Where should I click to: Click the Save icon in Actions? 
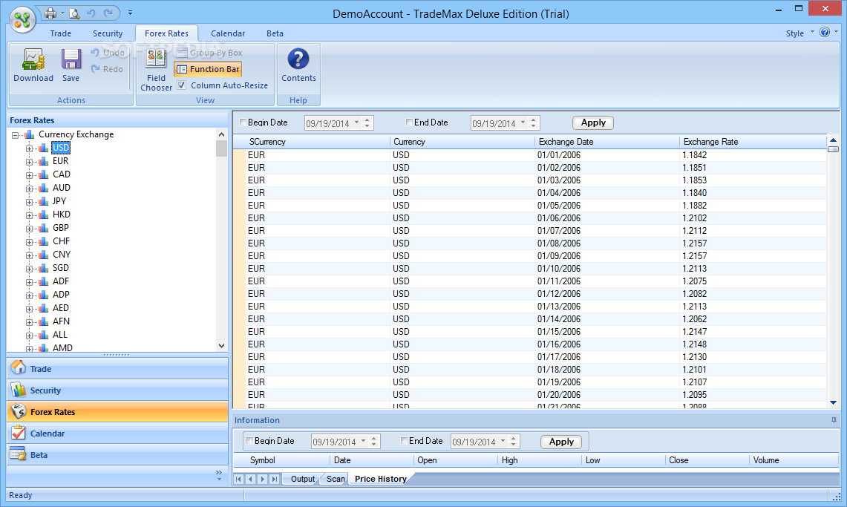71,65
